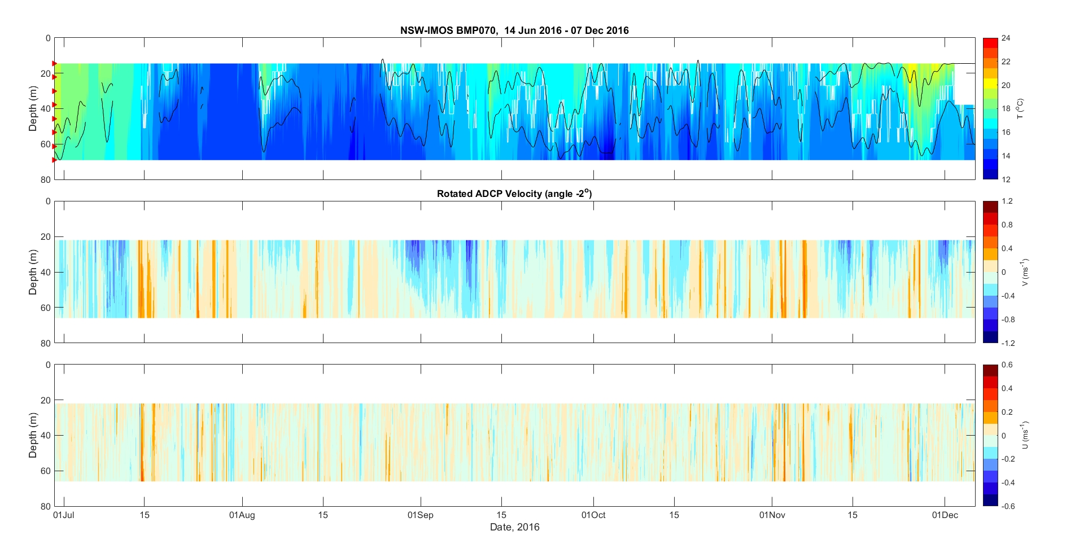Click the Depth (m) label of the bottom panel
This screenshot has width=1084, height=544.
coord(33,435)
